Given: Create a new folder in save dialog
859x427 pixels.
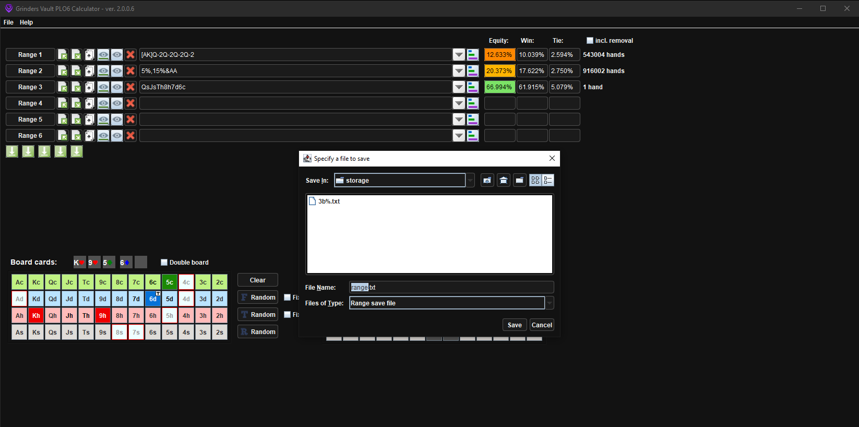Looking at the screenshot, I should tap(519, 180).
